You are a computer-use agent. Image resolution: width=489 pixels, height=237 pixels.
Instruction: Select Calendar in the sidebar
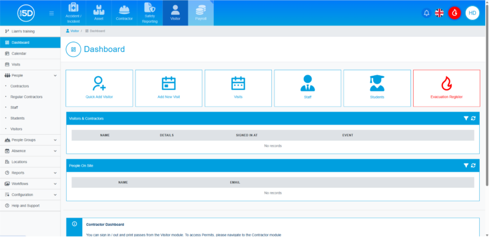pos(19,54)
